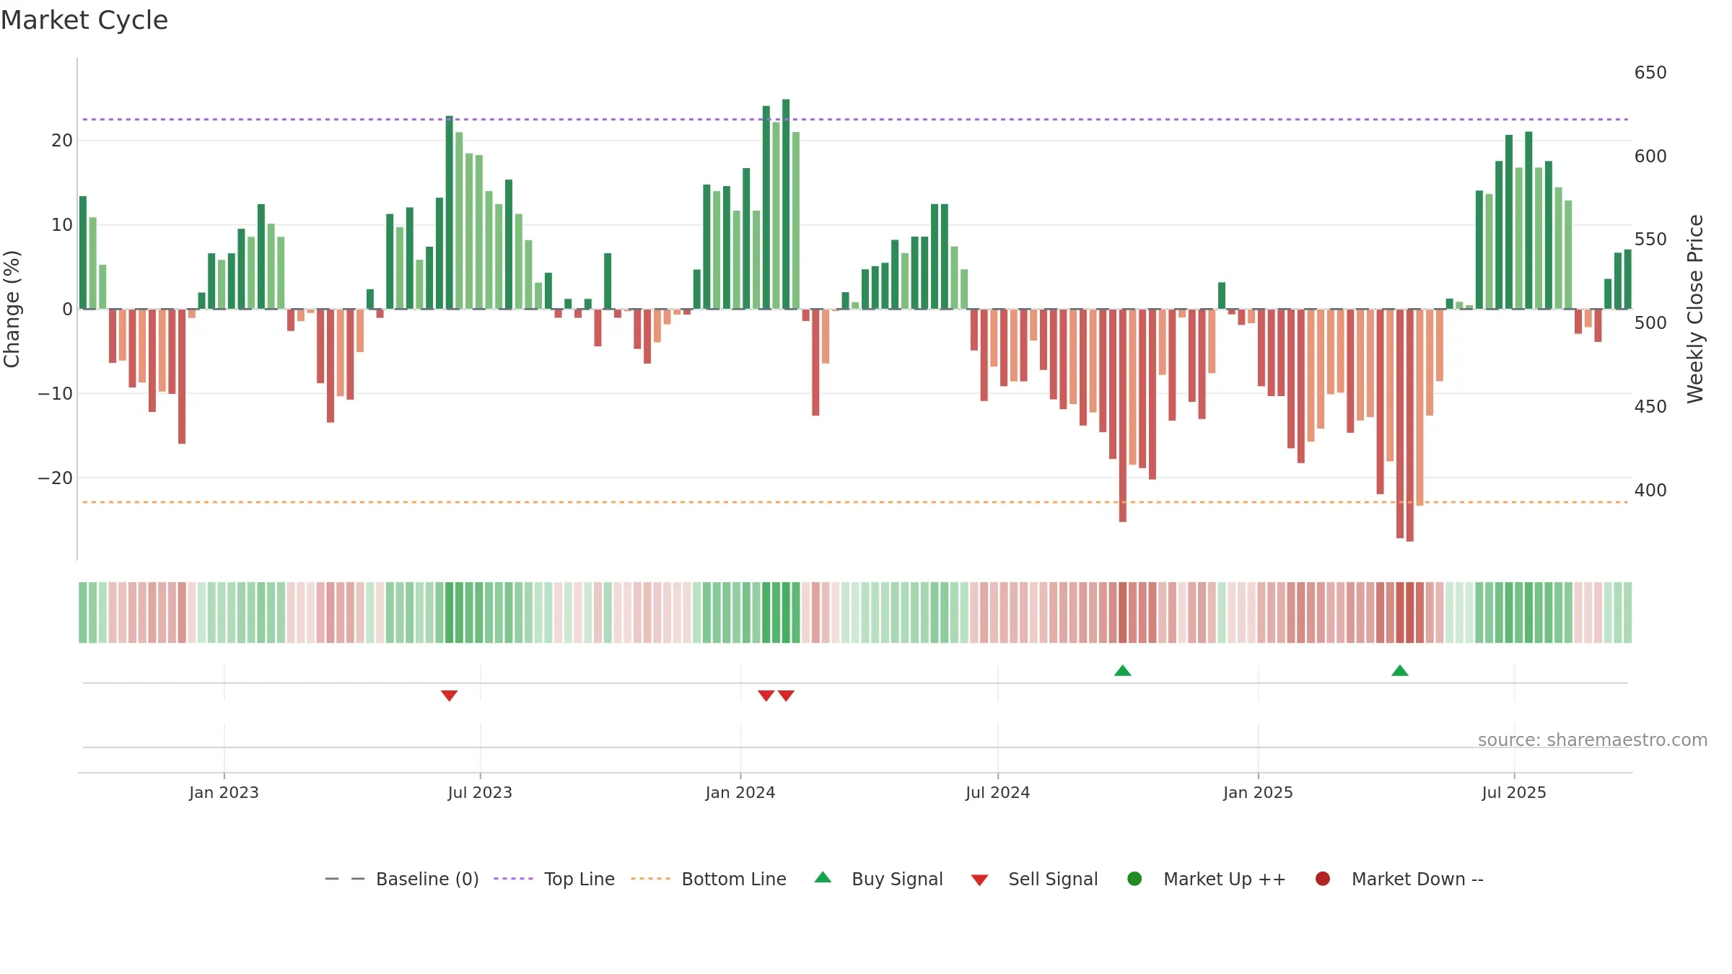Click the 650 price axis label
Image resolution: width=1732 pixels, height=974 pixels.
(x=1650, y=73)
